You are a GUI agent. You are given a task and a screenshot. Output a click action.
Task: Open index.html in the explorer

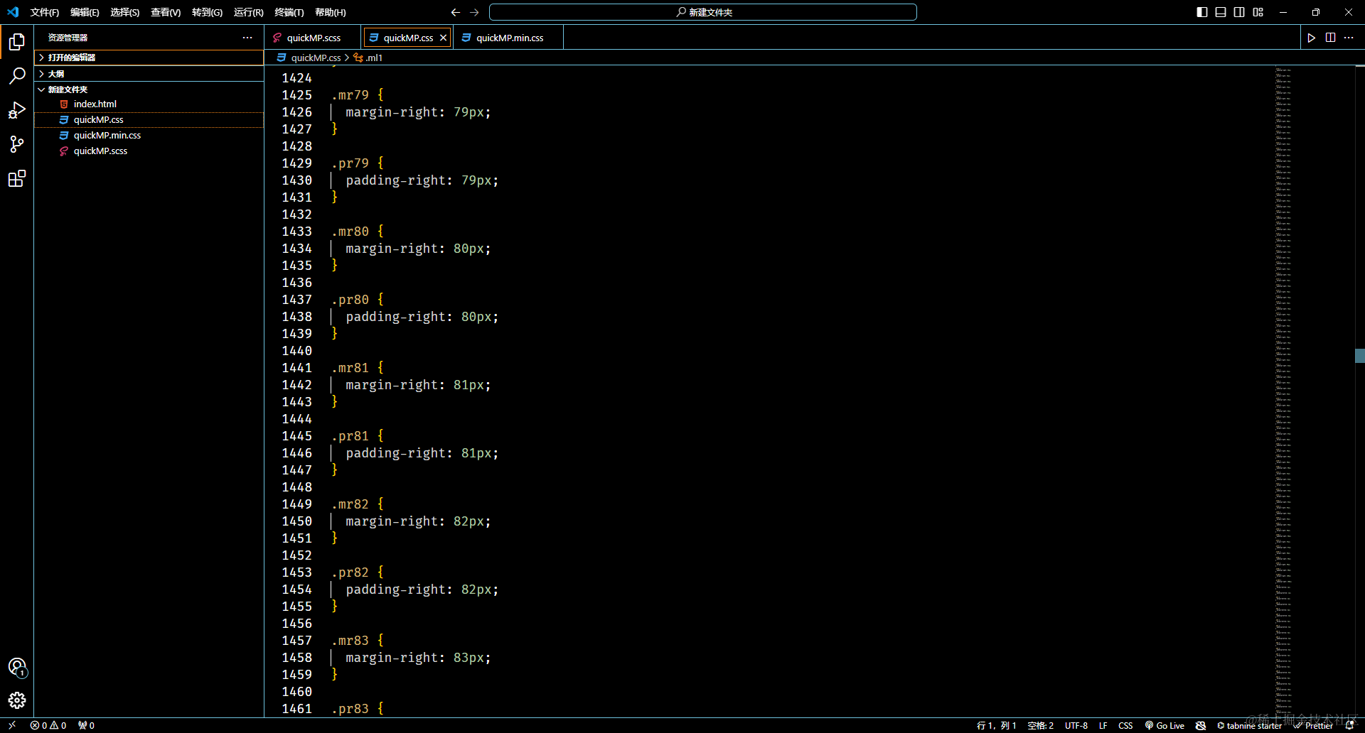[149, 104]
